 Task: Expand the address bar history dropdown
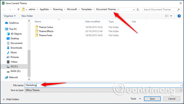(134, 10)
